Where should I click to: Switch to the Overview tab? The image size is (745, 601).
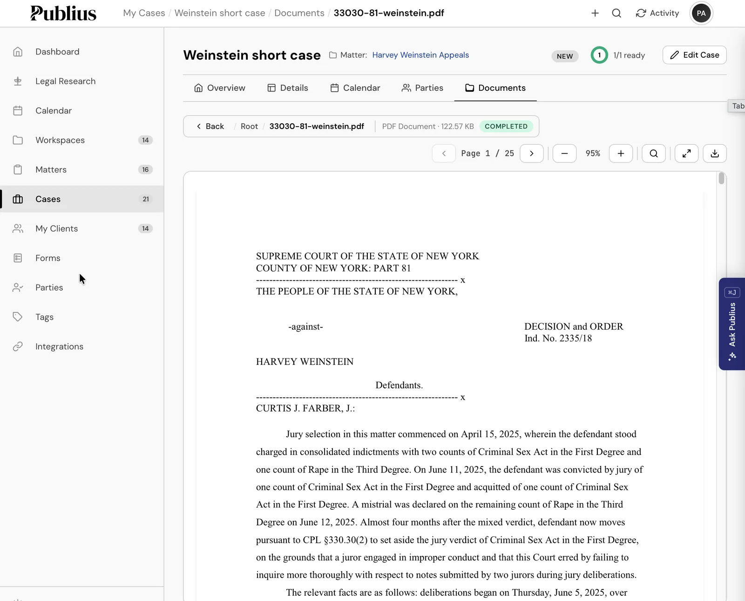tap(219, 88)
